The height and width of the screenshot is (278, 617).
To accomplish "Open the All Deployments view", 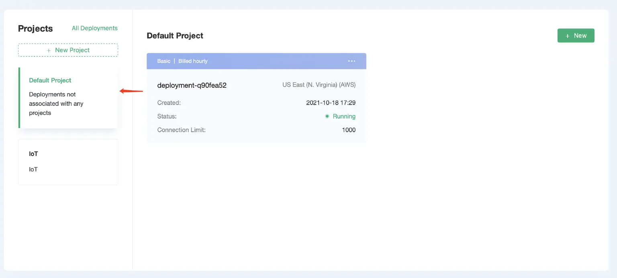I will 94,28.
